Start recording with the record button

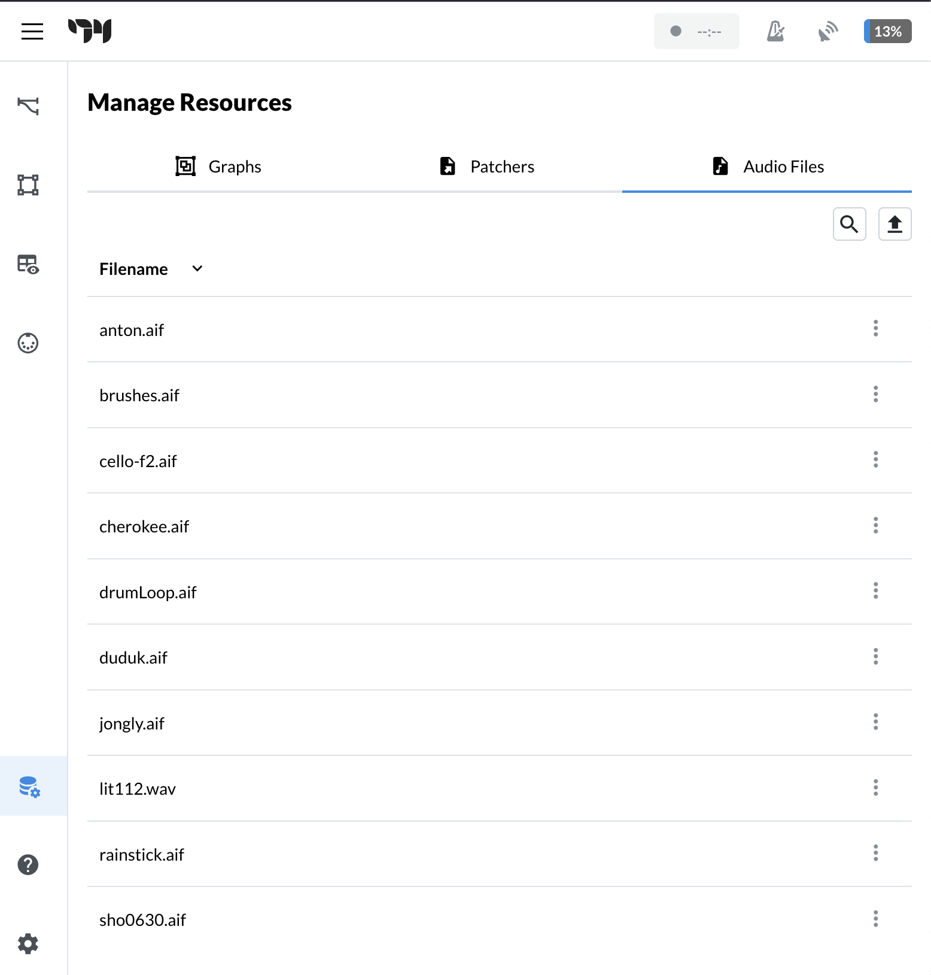tap(696, 31)
